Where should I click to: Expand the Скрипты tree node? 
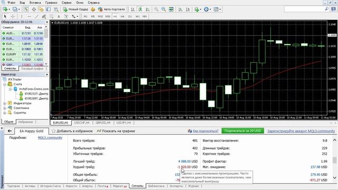5,112
